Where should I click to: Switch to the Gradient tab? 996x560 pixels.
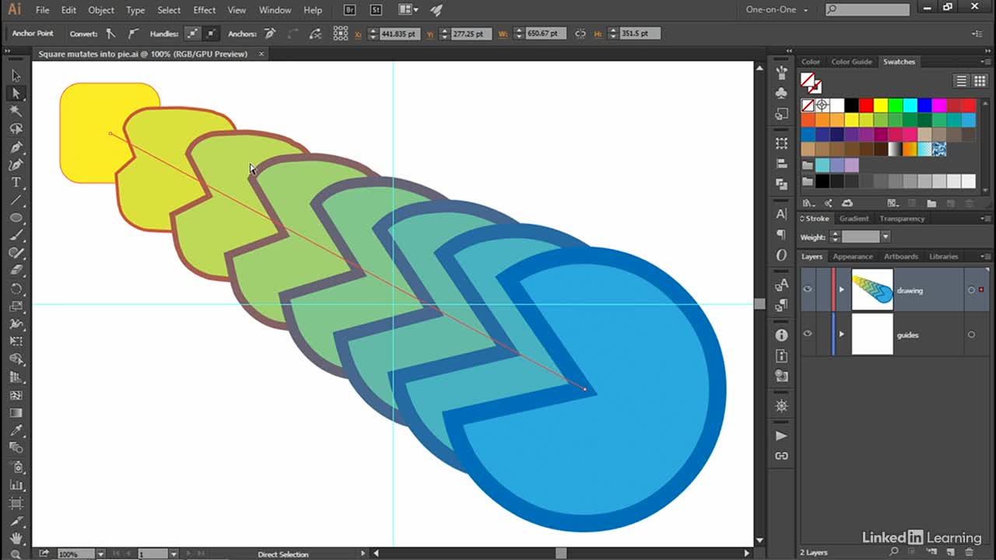pos(854,219)
